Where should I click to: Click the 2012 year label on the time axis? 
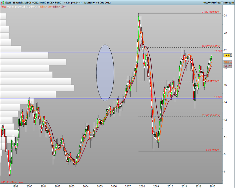[x=198, y=186]
